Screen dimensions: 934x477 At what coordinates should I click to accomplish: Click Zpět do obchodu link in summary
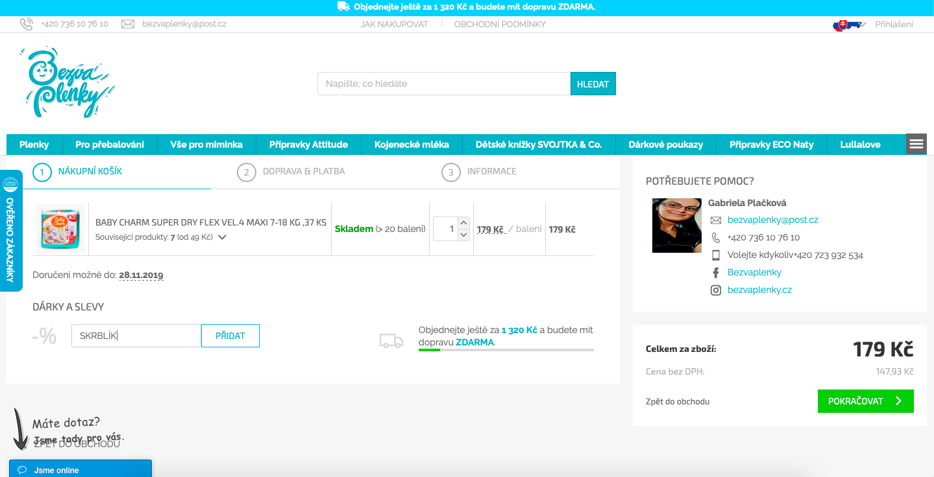pos(678,402)
